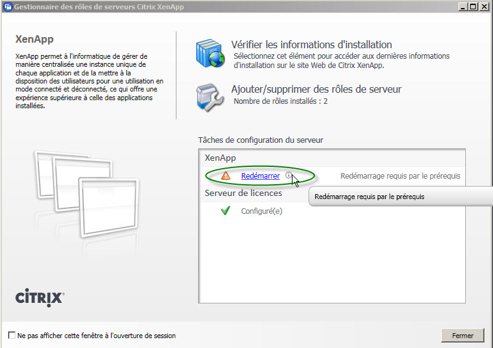
Task: Minimize the Gestionnaire des rôles window
Action: [462, 7]
